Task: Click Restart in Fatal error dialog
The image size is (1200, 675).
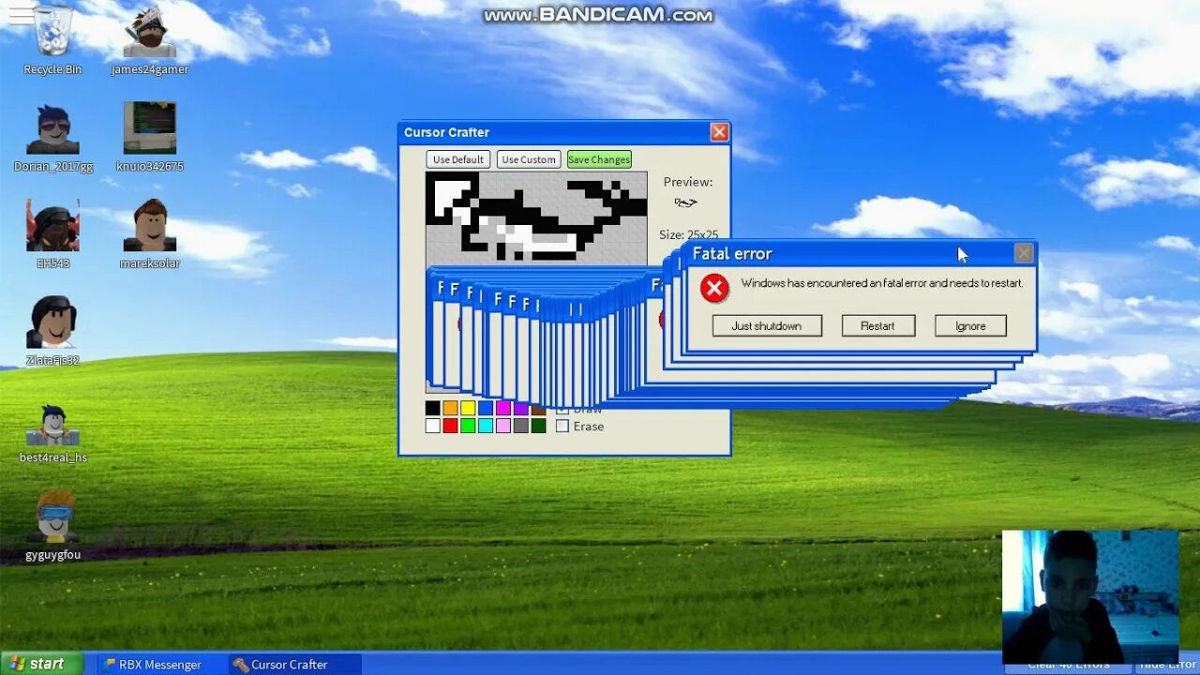Action: [877, 325]
